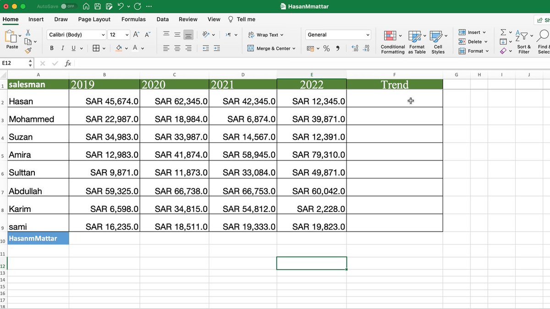The height and width of the screenshot is (309, 550).
Task: Click the Home icon in title bar
Action: coord(87,7)
